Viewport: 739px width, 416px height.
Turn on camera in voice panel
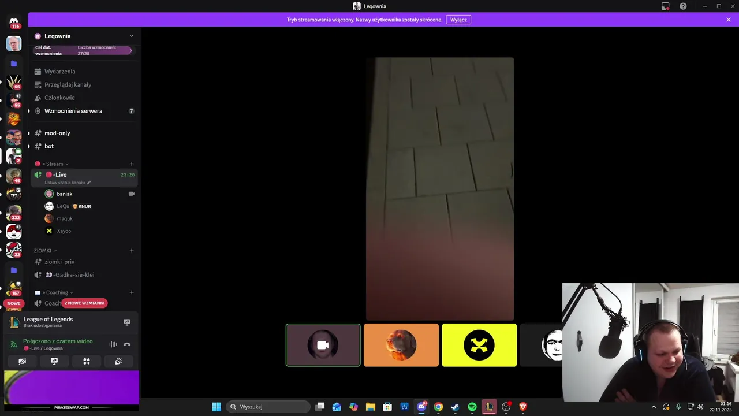22,361
